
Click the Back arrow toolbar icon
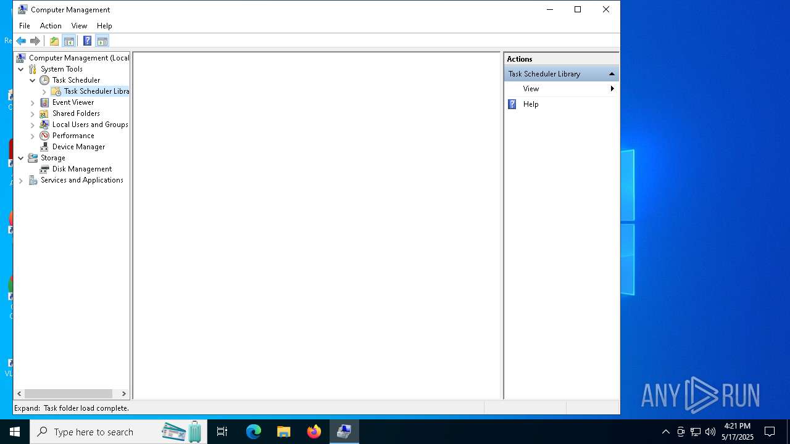[x=21, y=41]
